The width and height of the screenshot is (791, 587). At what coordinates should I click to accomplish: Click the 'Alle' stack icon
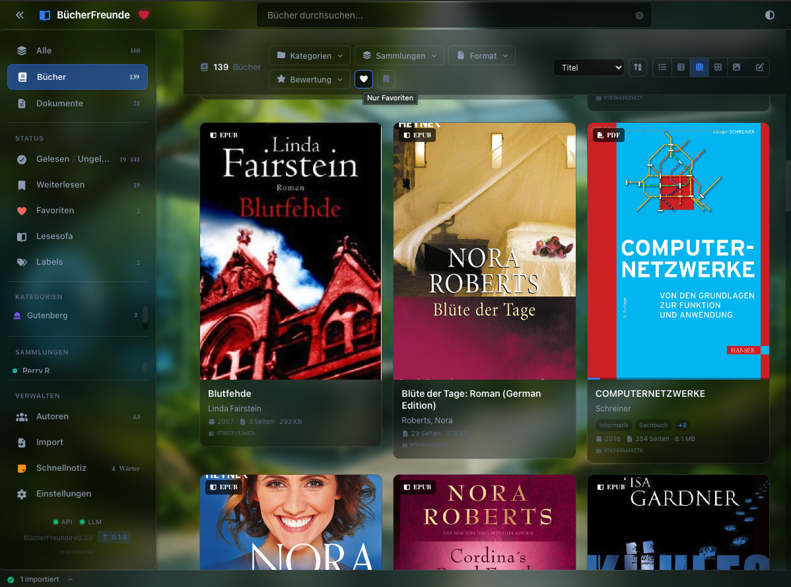coord(22,50)
